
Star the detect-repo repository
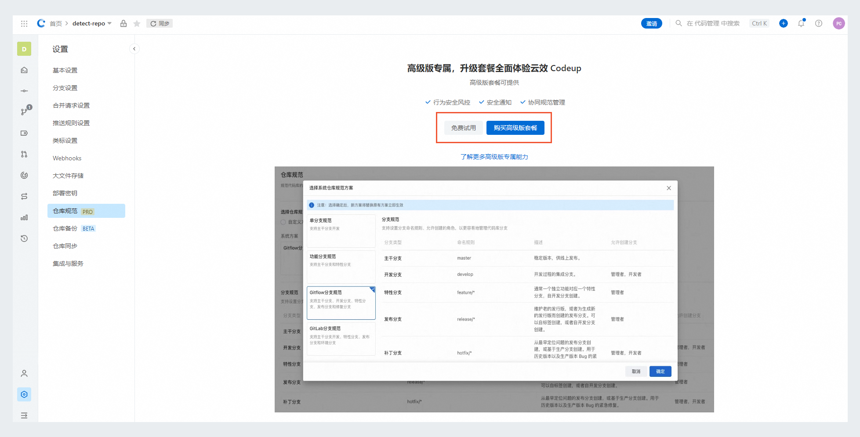click(x=137, y=24)
